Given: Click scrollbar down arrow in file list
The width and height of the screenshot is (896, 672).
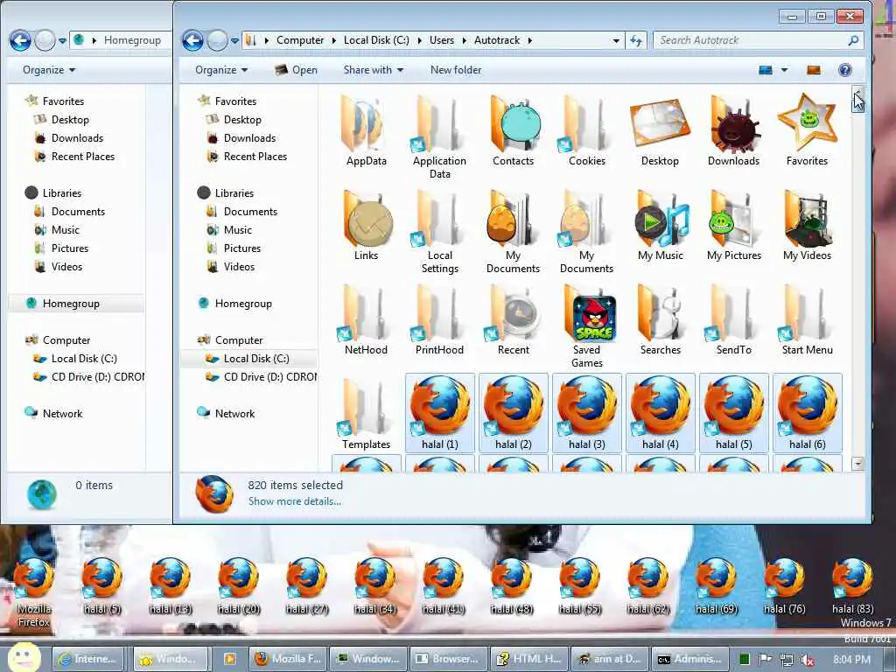Looking at the screenshot, I should pos(857,464).
